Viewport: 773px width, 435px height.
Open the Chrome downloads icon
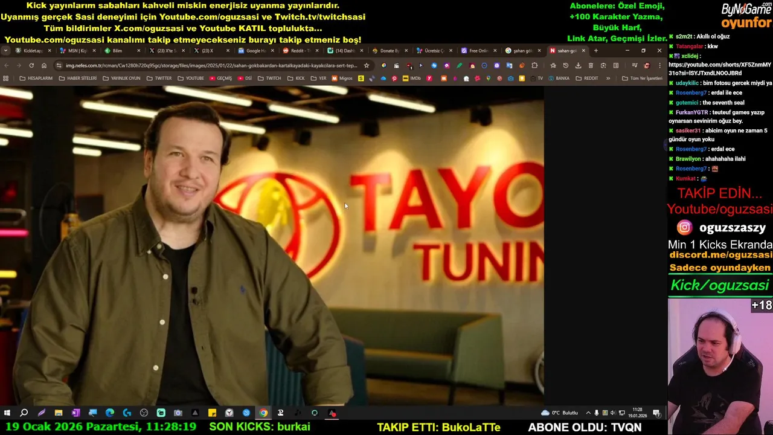click(578, 65)
